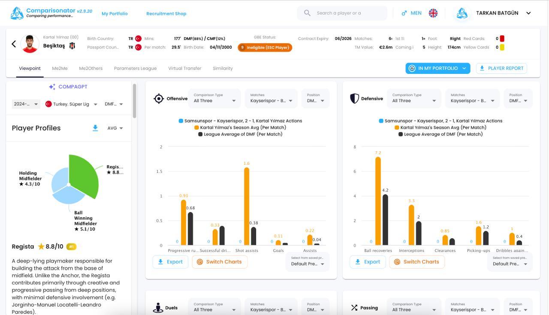Image resolution: width=549 pixels, height=315 pixels.
Task: Click the Offensive target icon
Action: click(159, 99)
